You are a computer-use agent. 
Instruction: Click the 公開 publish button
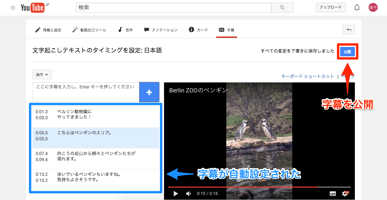(x=347, y=52)
